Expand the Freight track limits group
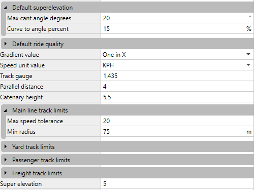 (6, 173)
